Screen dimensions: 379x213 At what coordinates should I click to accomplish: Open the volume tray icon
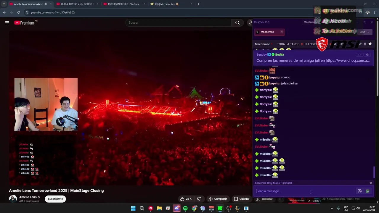[x=358, y=208]
